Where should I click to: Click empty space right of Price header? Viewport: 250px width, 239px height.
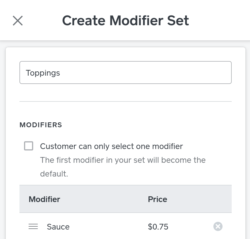pyautogui.click(x=200, y=199)
